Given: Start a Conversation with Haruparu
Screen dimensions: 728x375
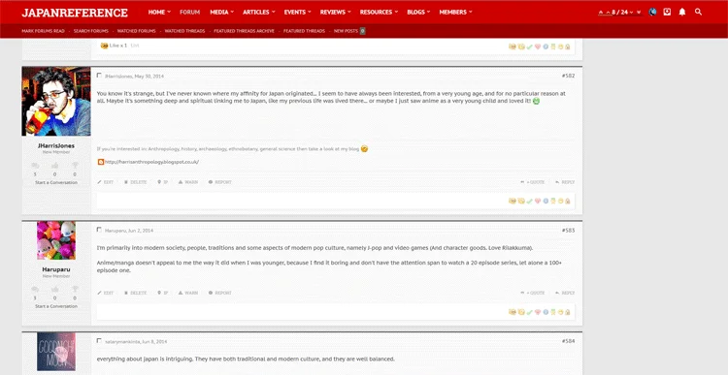Looking at the screenshot, I should tap(56, 306).
